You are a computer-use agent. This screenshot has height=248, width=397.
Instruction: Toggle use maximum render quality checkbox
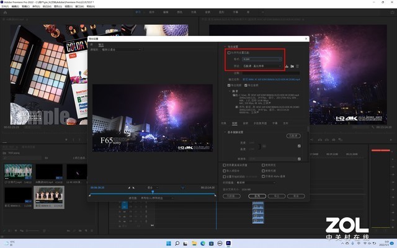pos(225,165)
